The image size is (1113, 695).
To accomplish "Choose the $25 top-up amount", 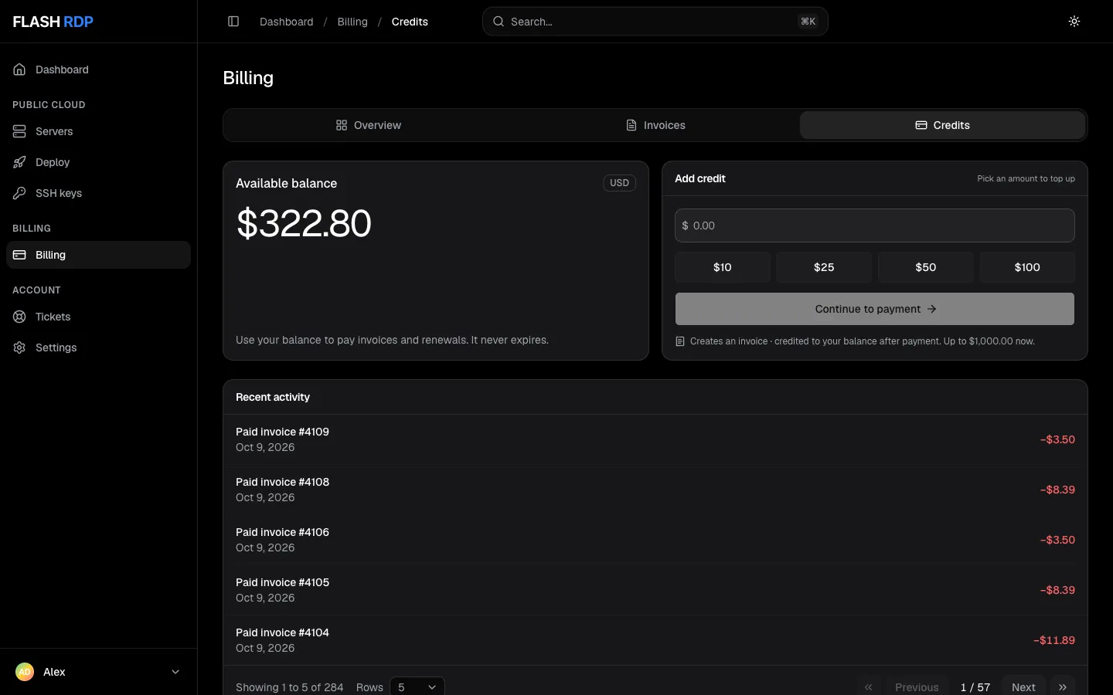I will pos(824,267).
